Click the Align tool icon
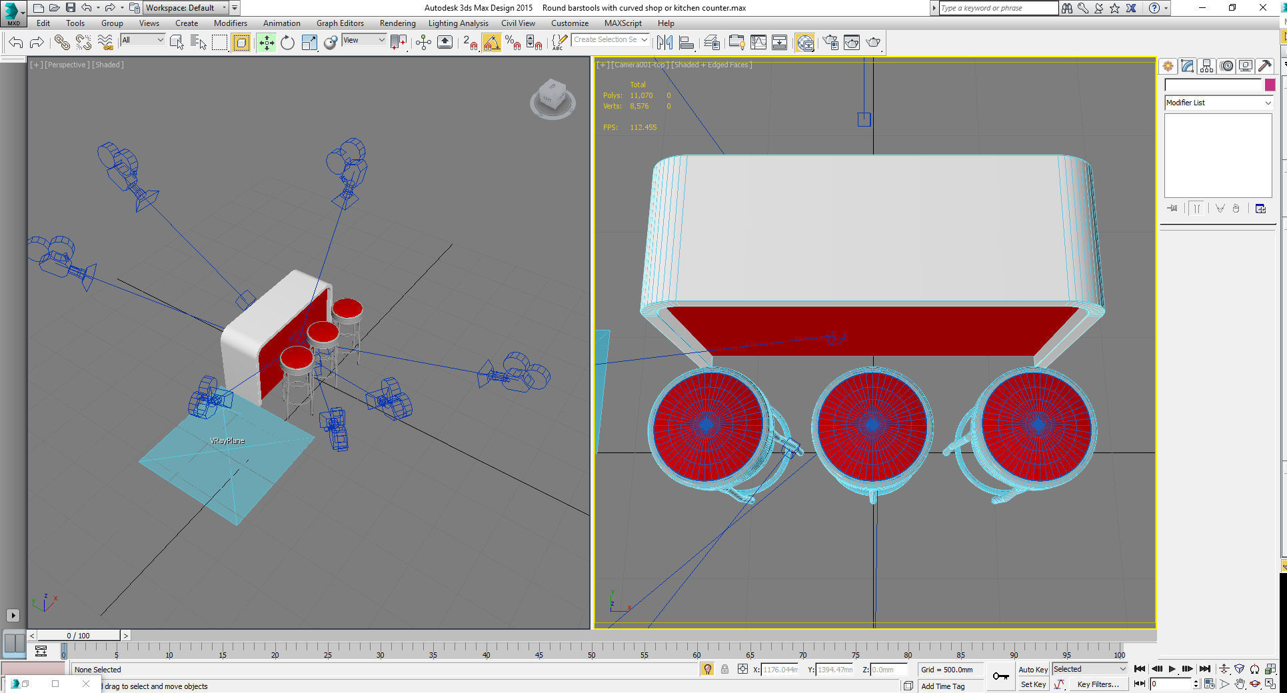Image resolution: width=1287 pixels, height=693 pixels. tap(686, 43)
